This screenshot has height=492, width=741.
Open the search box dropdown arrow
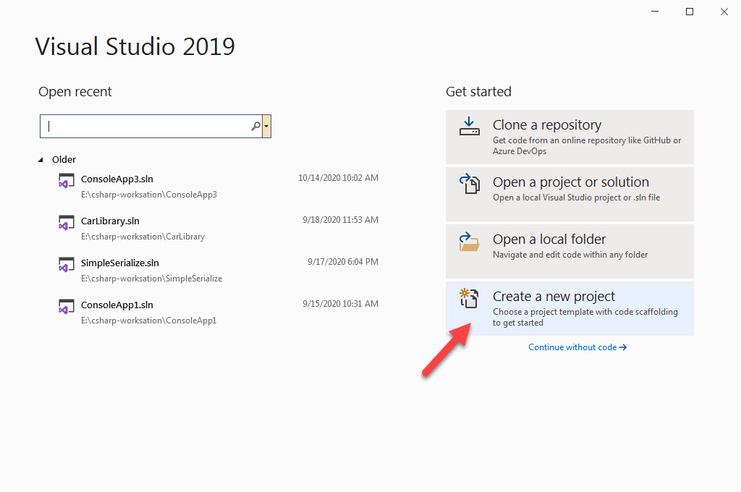pyautogui.click(x=266, y=126)
